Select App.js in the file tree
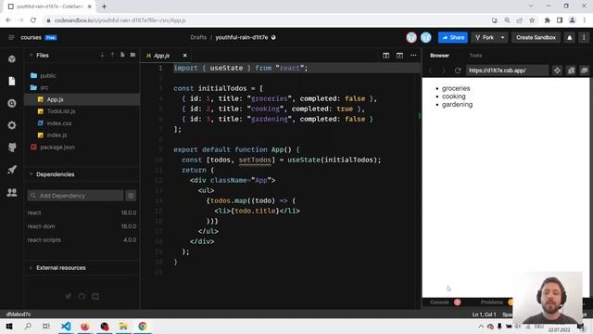 click(x=82, y=99)
